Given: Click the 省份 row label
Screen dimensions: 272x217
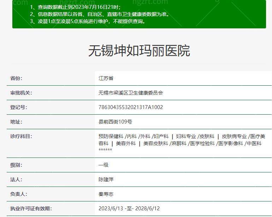Looking at the screenshot, I should (16, 78).
